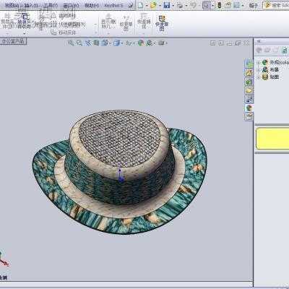This screenshot has height=289, width=289.
Task: Click the Apply Scene icon
Action: (x=150, y=43)
